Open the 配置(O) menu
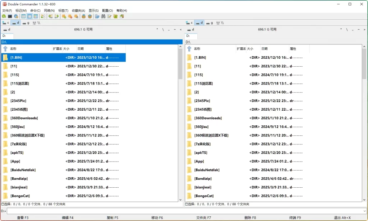The width and height of the screenshot is (368, 221). point(107,10)
